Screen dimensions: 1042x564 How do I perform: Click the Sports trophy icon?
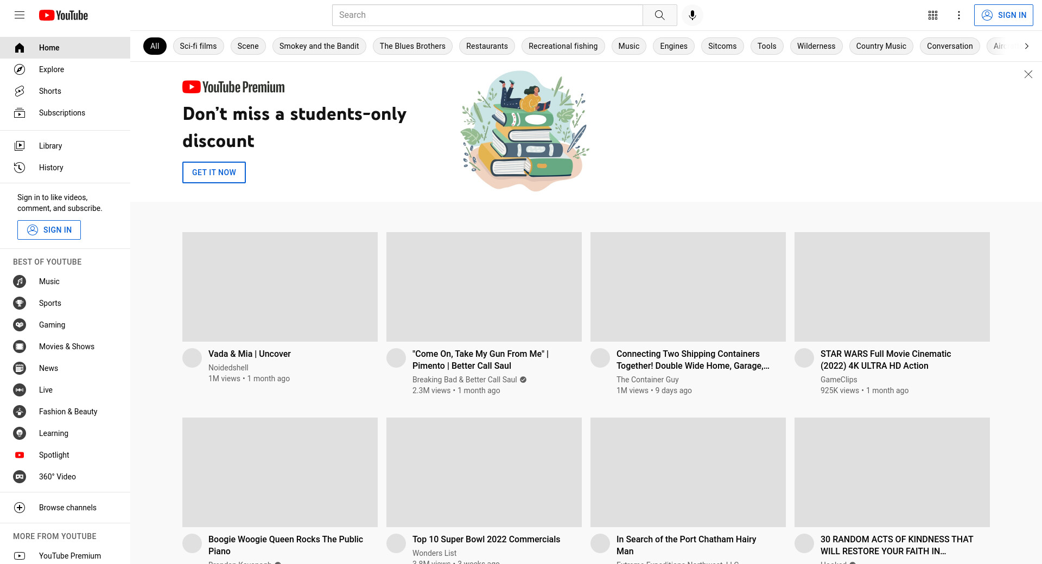(x=20, y=303)
